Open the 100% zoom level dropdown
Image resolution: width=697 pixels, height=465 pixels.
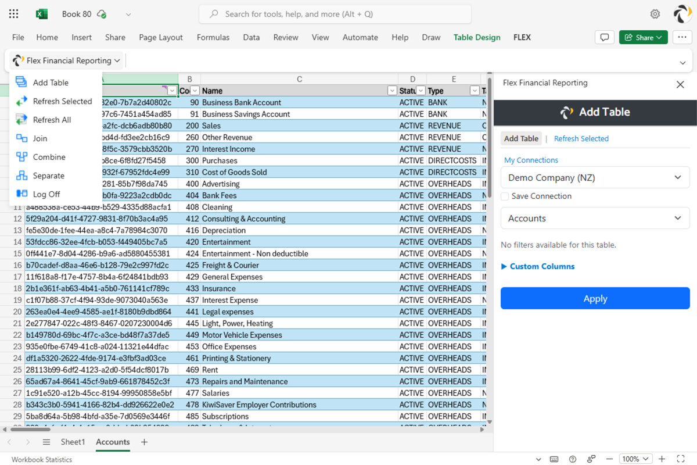tap(636, 459)
